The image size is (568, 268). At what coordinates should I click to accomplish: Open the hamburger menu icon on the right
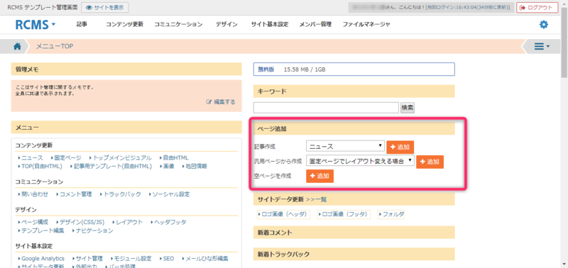(542, 46)
